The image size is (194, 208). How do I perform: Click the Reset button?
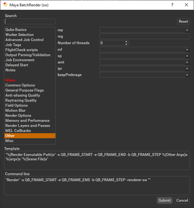(183, 21)
